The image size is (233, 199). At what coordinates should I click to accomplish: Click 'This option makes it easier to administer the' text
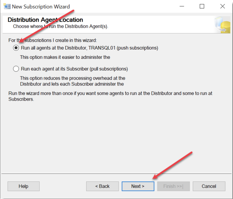coord(65,57)
